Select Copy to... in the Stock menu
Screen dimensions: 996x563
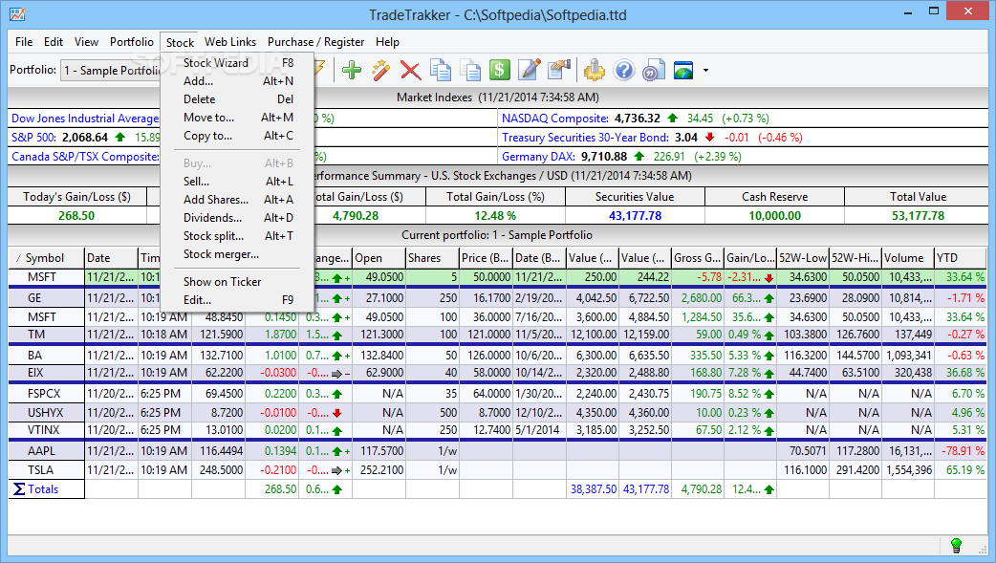pos(238,136)
